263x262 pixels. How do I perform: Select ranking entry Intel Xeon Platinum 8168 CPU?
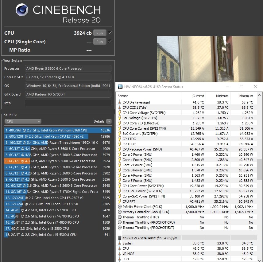[x=58, y=130]
